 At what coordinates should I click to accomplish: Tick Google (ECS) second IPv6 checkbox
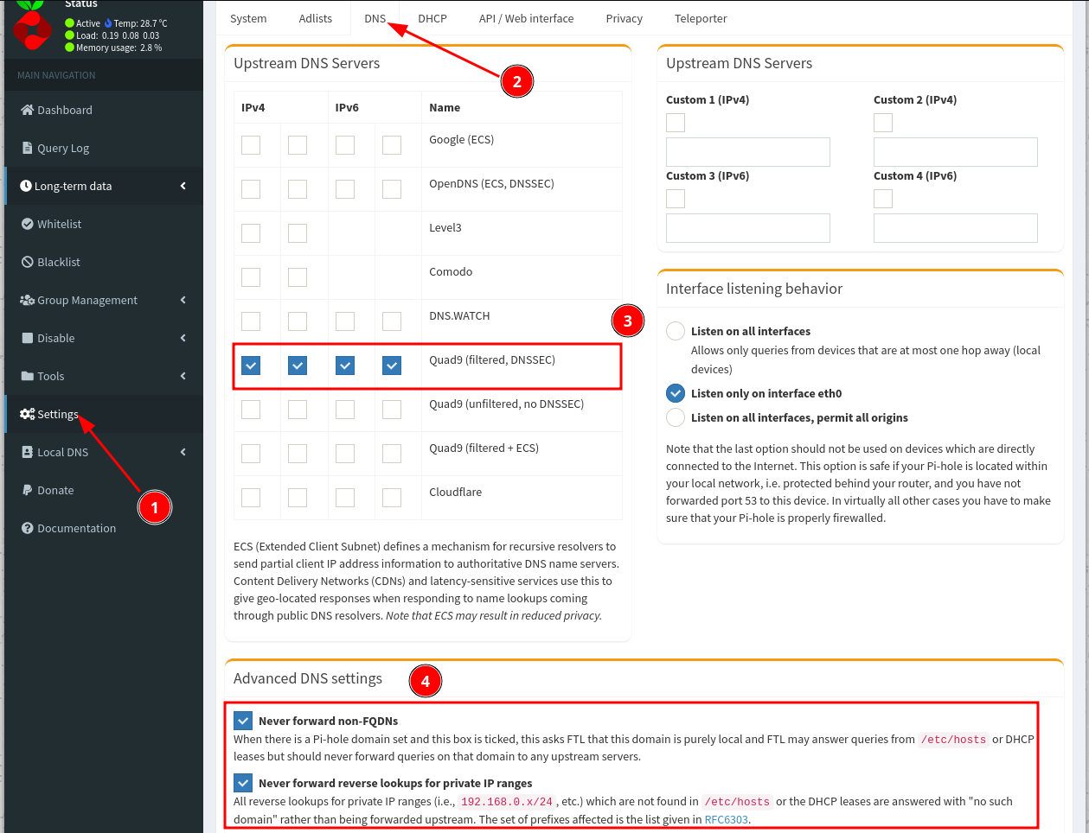coord(392,144)
